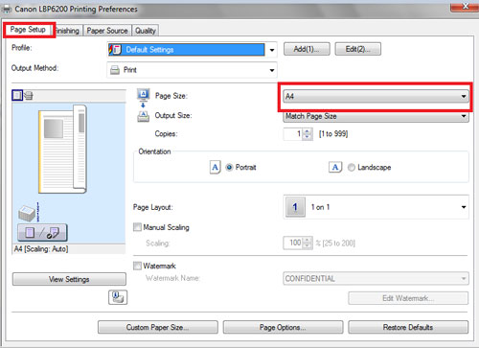Click the A4 [Scaling: Auto] status text

pyautogui.click(x=41, y=249)
